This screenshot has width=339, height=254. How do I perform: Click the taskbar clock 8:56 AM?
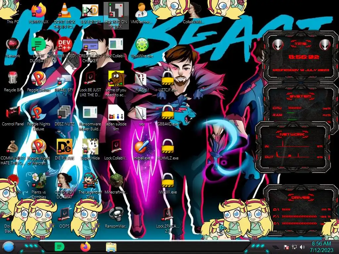(321, 247)
